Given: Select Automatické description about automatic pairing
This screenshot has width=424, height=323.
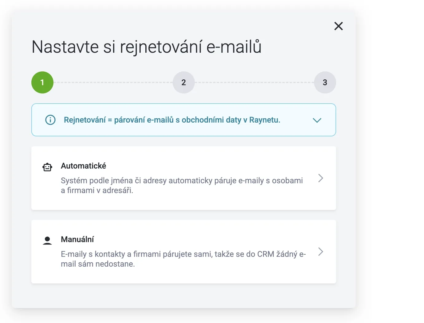Looking at the screenshot, I should tap(182, 185).
